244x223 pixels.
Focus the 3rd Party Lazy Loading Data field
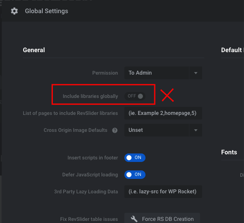(x=163, y=192)
